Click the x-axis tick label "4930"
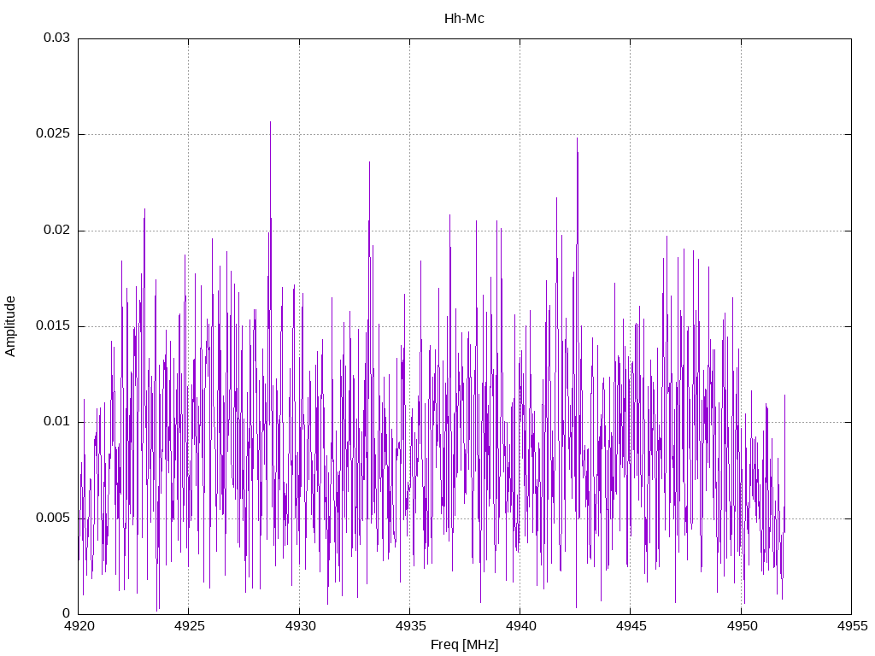875x656 pixels. [300, 626]
